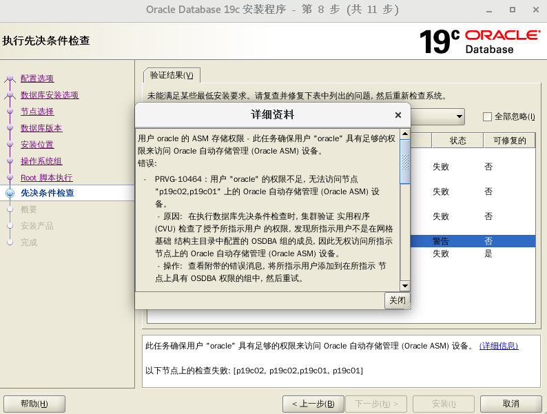547x414 pixels.
Task: Click the 概要 step bullet icon
Action: pos(10,209)
